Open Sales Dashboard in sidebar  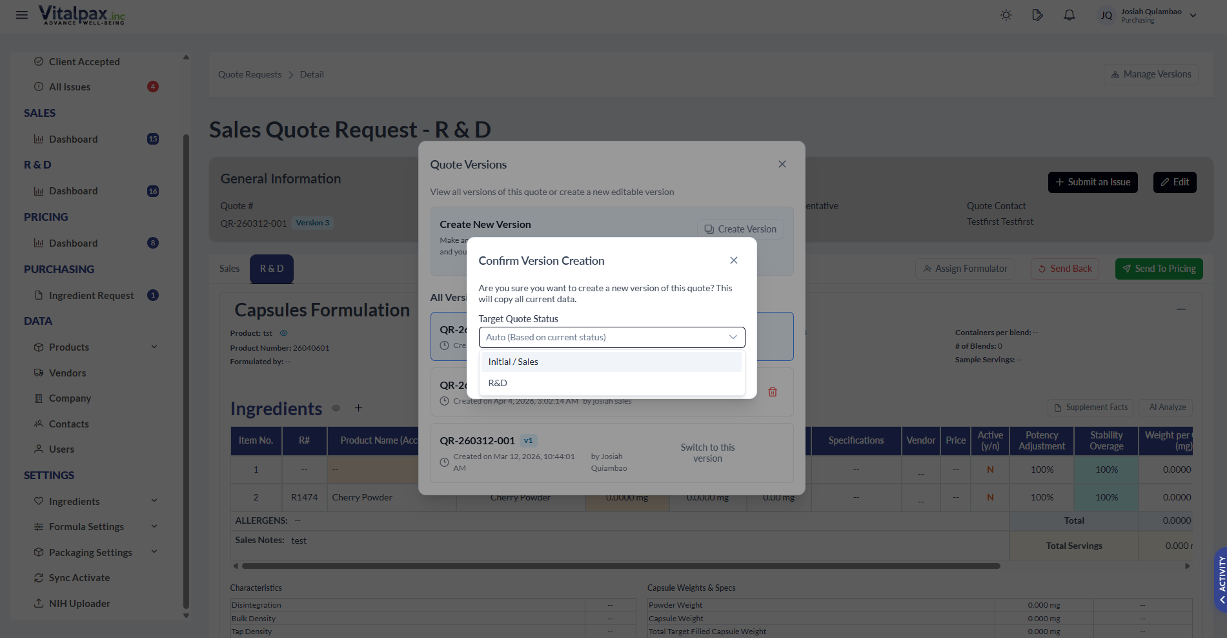pyautogui.click(x=73, y=139)
